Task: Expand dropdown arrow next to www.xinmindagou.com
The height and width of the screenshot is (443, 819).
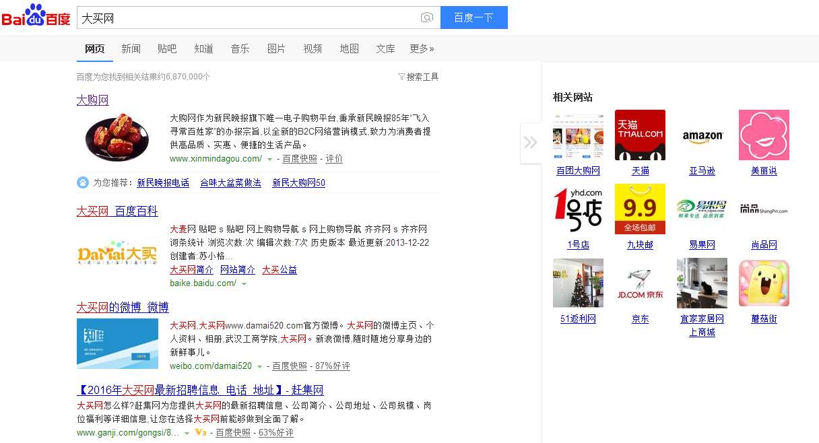Action: (269, 160)
